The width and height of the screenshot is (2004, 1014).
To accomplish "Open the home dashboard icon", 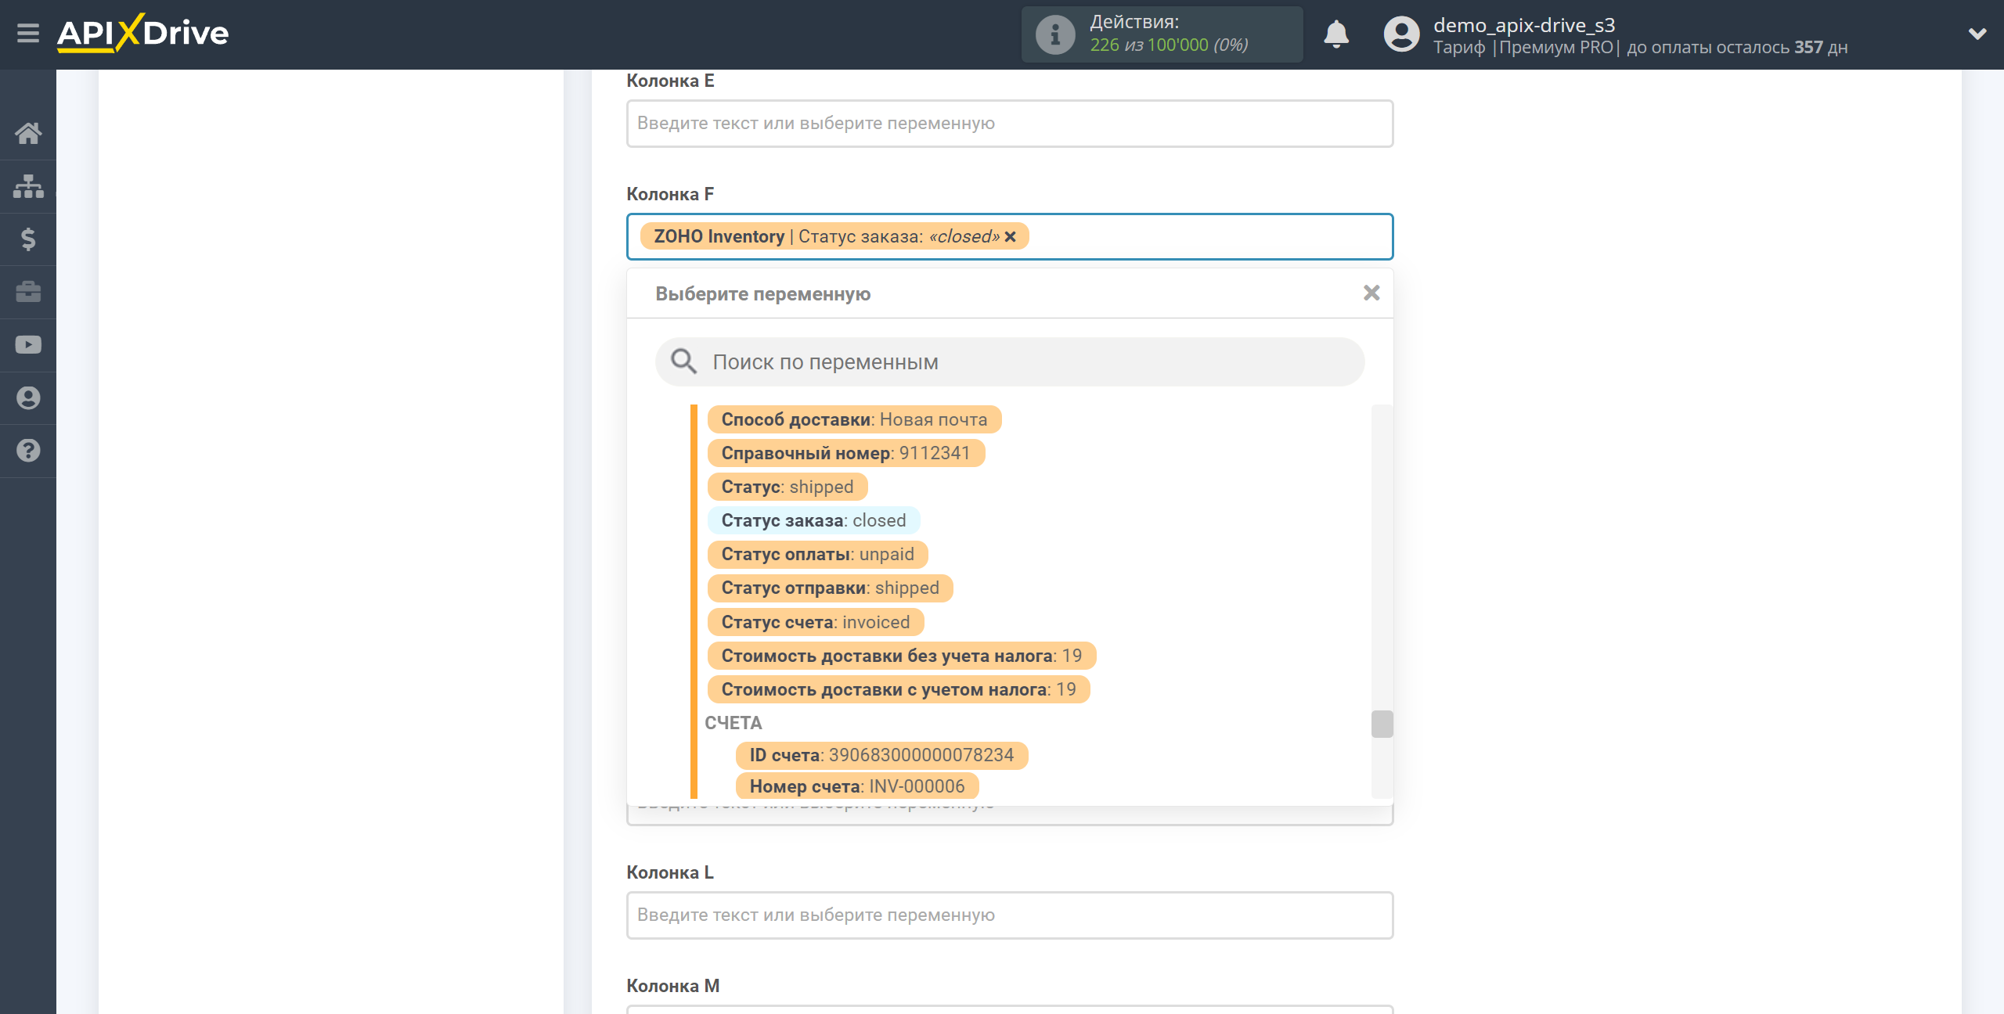I will pos(28,133).
